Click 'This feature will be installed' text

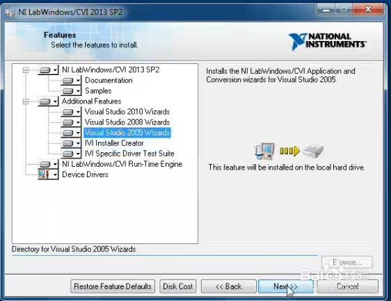click(x=287, y=168)
